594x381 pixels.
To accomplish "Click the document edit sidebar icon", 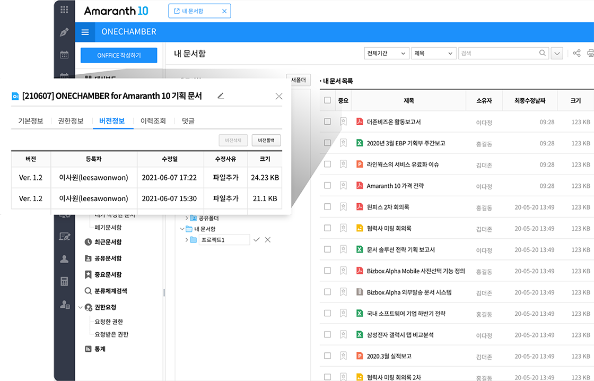I will click(65, 237).
